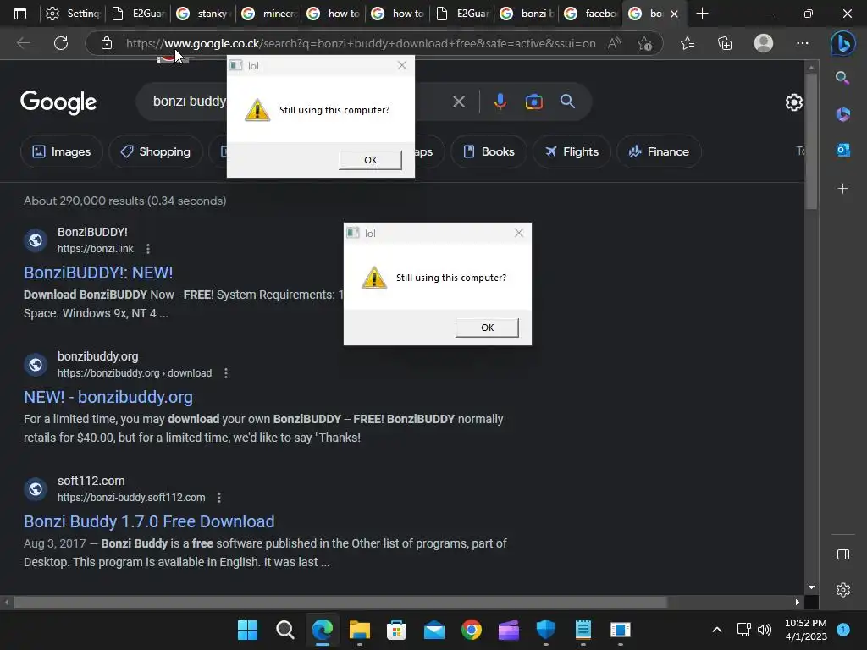Add a sidebar app with plus icon
The width and height of the screenshot is (867, 650).
(842, 189)
